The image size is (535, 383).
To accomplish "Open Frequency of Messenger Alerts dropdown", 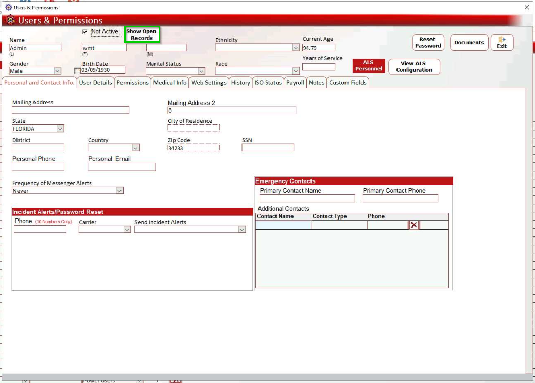I will pyautogui.click(x=119, y=191).
